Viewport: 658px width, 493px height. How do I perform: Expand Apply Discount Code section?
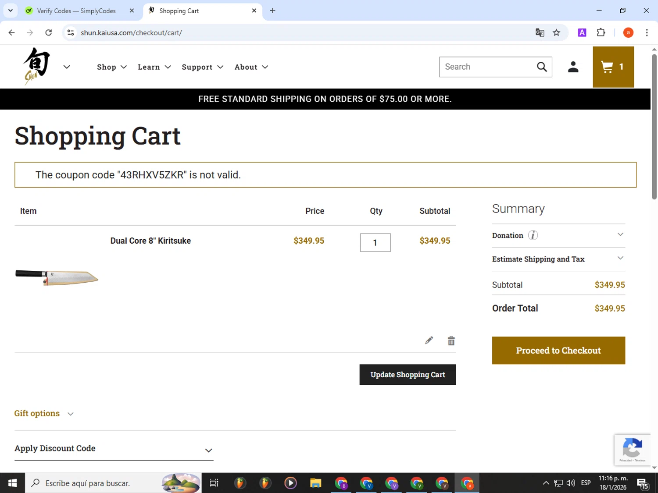click(114, 449)
